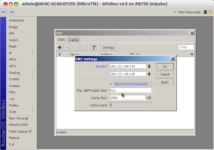Open the Files menu item
Image resolution: width=214 pixels, height=150 pixels.
[x=21, y=92]
